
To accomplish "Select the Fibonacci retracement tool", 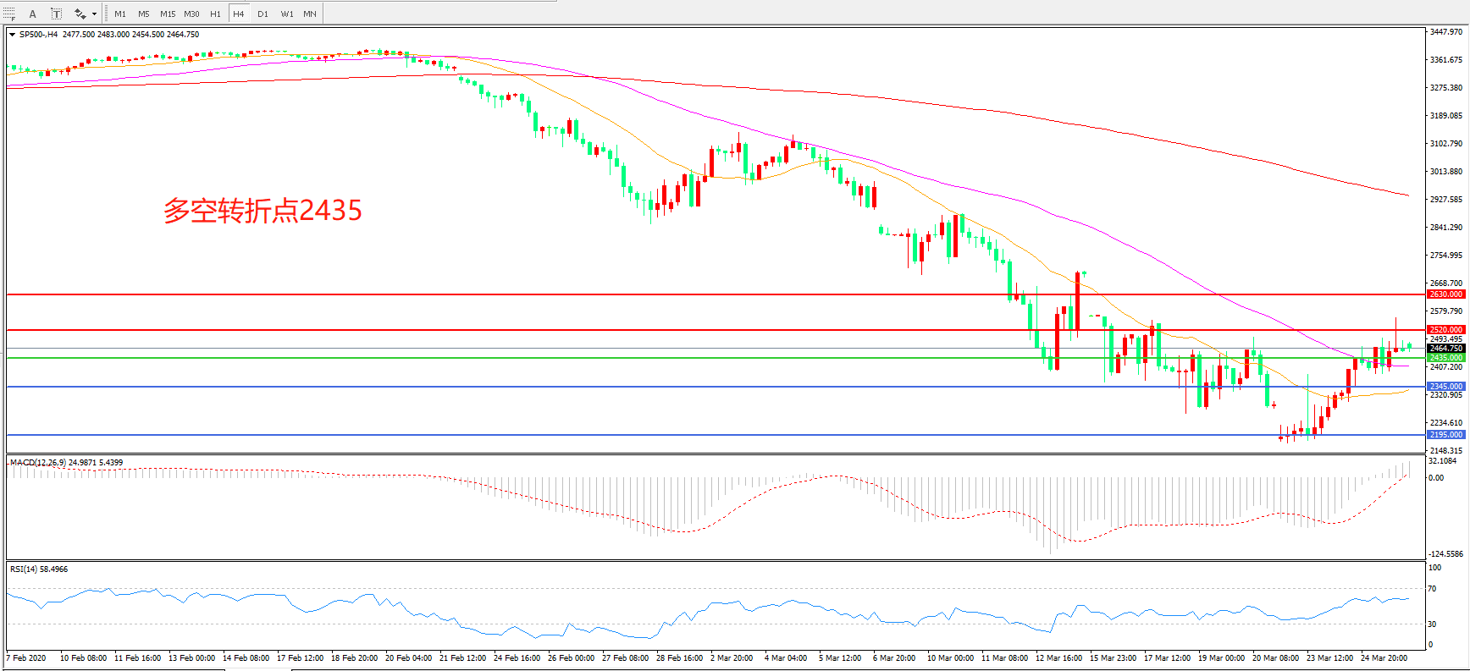I will (x=9, y=14).
